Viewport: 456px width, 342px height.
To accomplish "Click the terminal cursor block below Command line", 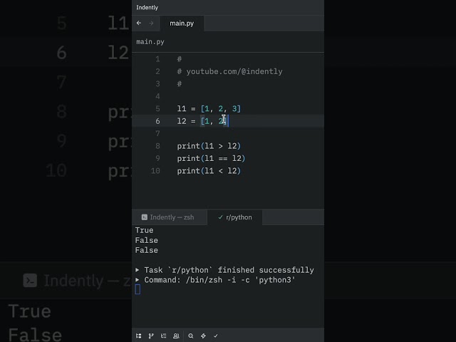I will 138,289.
